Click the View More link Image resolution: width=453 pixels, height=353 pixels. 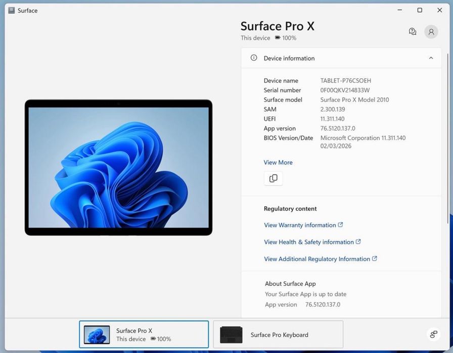click(x=278, y=163)
